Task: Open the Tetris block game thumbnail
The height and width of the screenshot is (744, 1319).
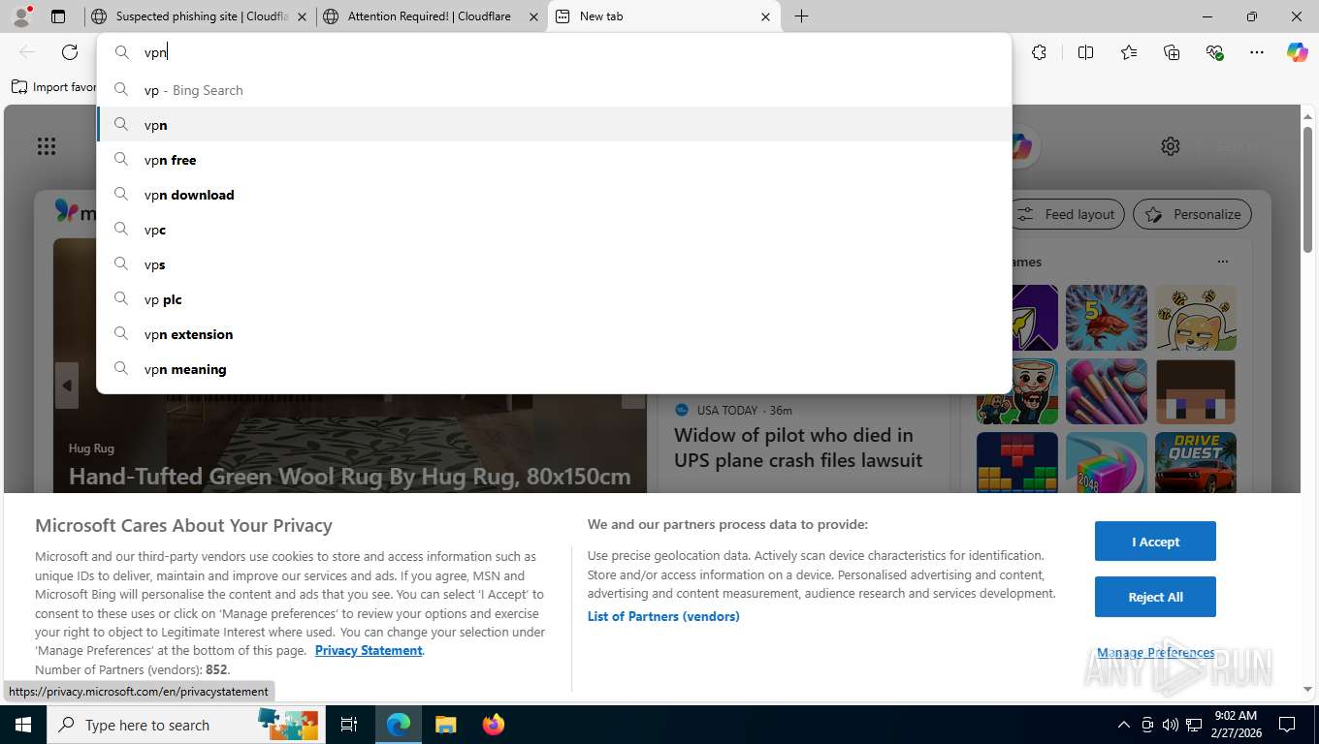Action: click(1017, 464)
